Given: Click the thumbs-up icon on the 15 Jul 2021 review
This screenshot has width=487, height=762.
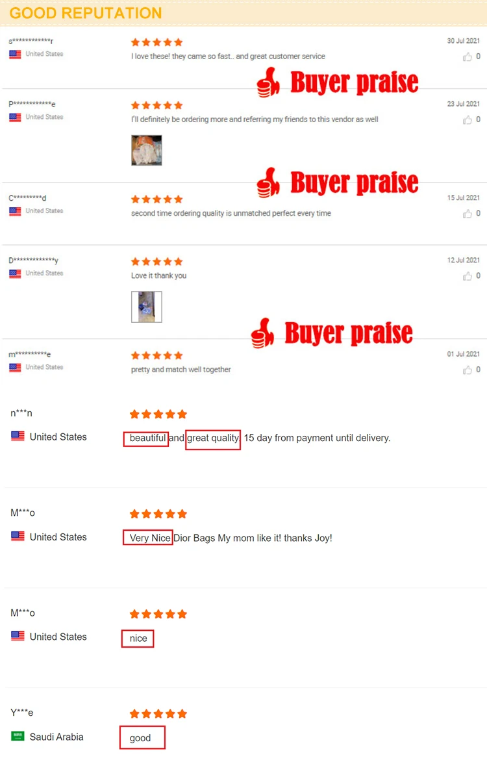Looking at the screenshot, I should [x=467, y=214].
